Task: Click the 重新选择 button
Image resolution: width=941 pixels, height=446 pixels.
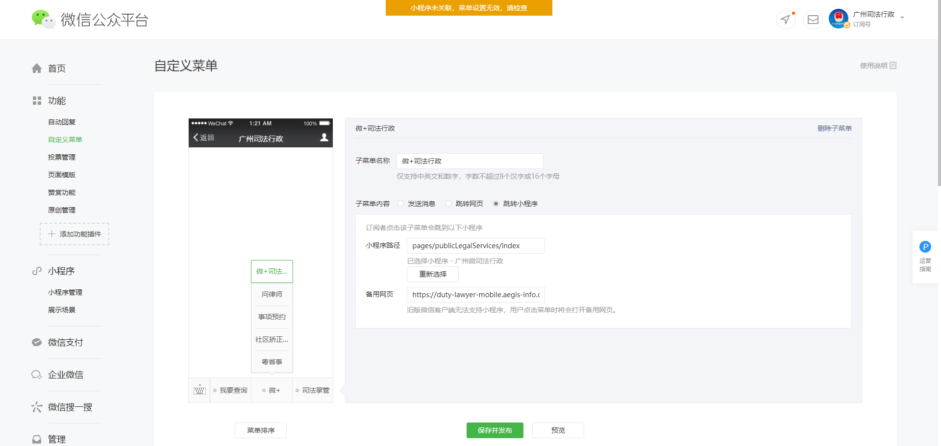Action: pos(433,274)
